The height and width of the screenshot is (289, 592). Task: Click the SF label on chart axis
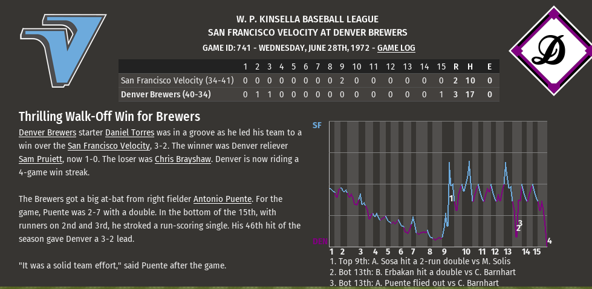click(317, 125)
